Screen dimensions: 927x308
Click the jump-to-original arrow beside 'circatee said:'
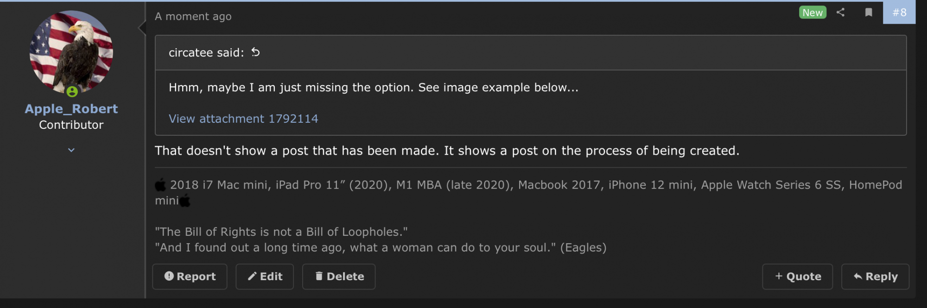(x=255, y=52)
